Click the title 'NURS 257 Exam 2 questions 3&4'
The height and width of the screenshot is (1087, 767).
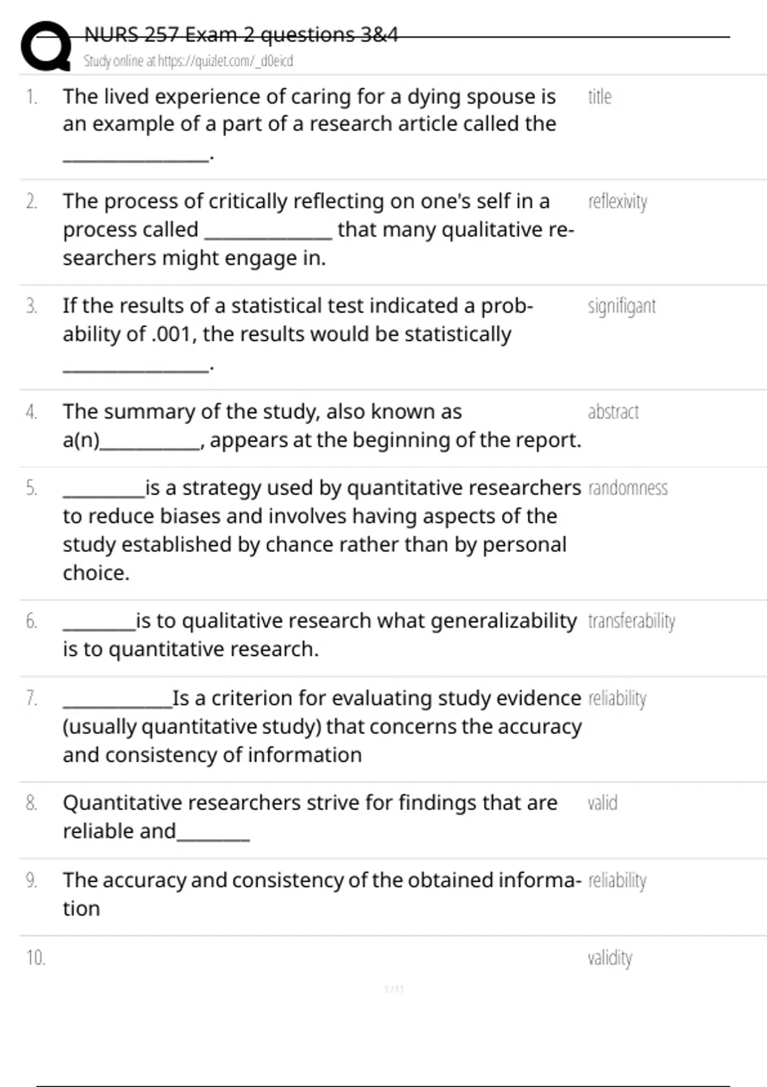pyautogui.click(x=241, y=35)
